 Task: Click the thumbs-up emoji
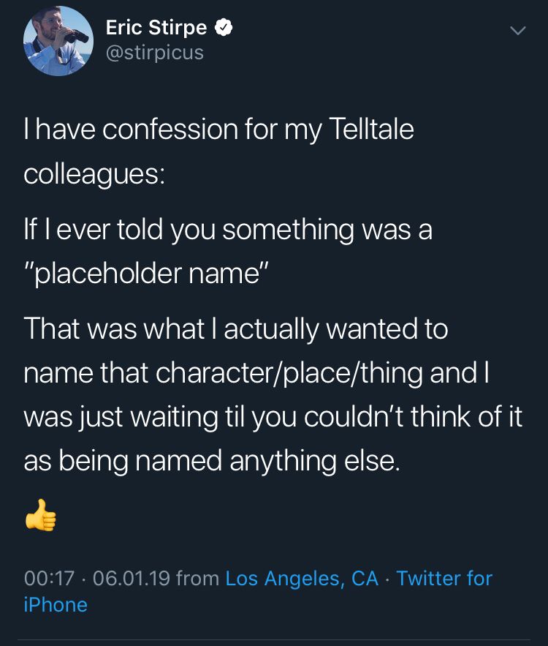coord(40,515)
